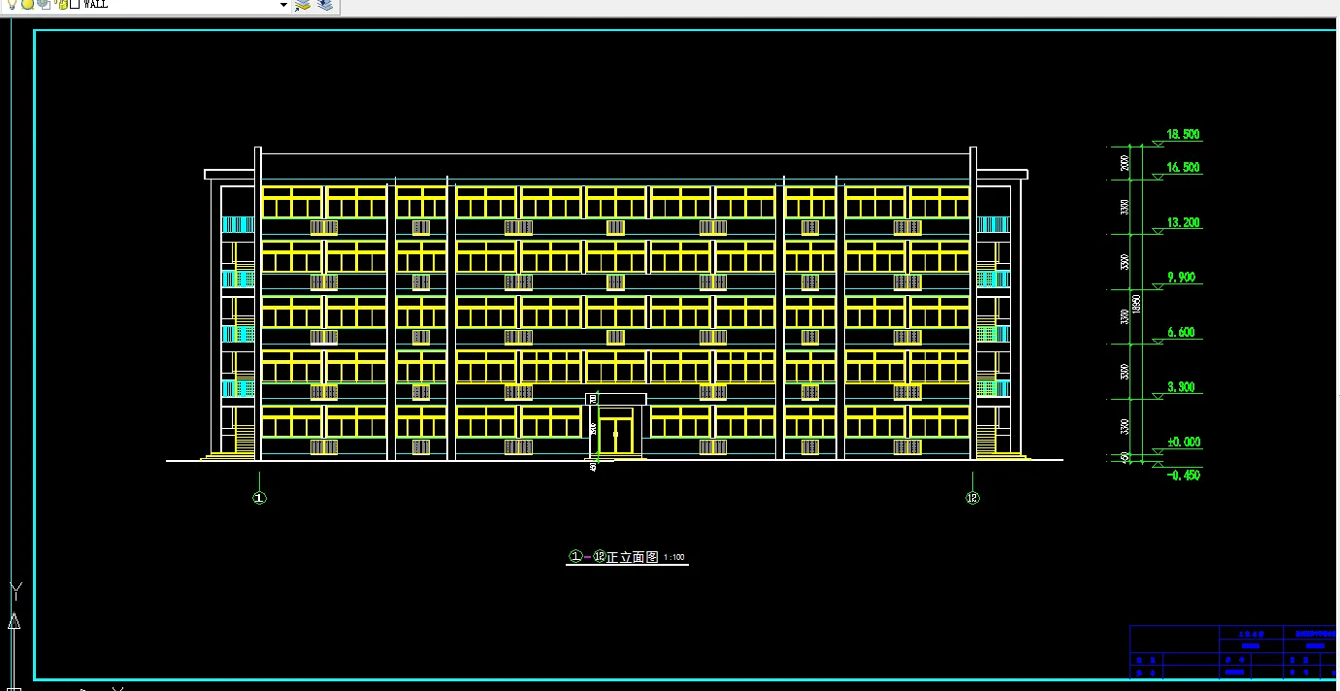Select the 1:100 scale text

click(674, 558)
